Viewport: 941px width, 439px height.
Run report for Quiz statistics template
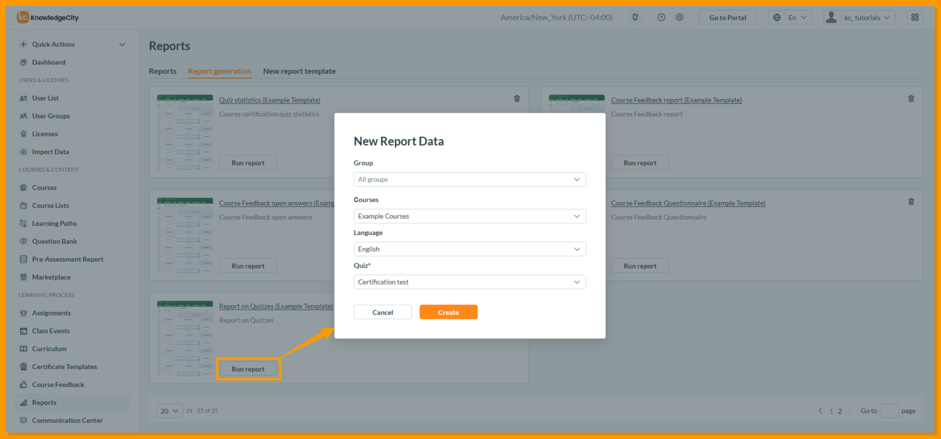[248, 163]
